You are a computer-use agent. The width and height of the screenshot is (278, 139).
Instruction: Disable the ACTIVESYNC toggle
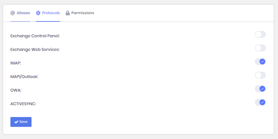coord(260,102)
